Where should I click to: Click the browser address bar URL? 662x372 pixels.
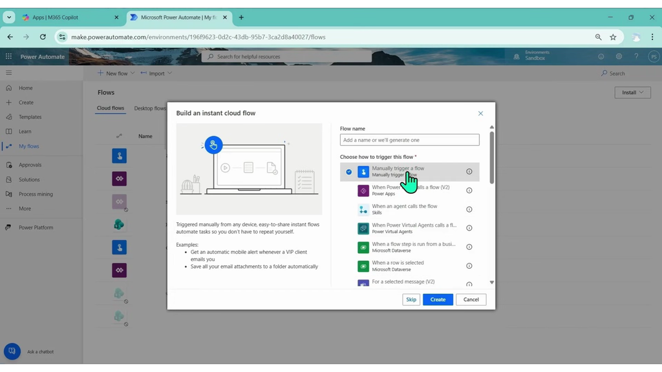(x=198, y=37)
